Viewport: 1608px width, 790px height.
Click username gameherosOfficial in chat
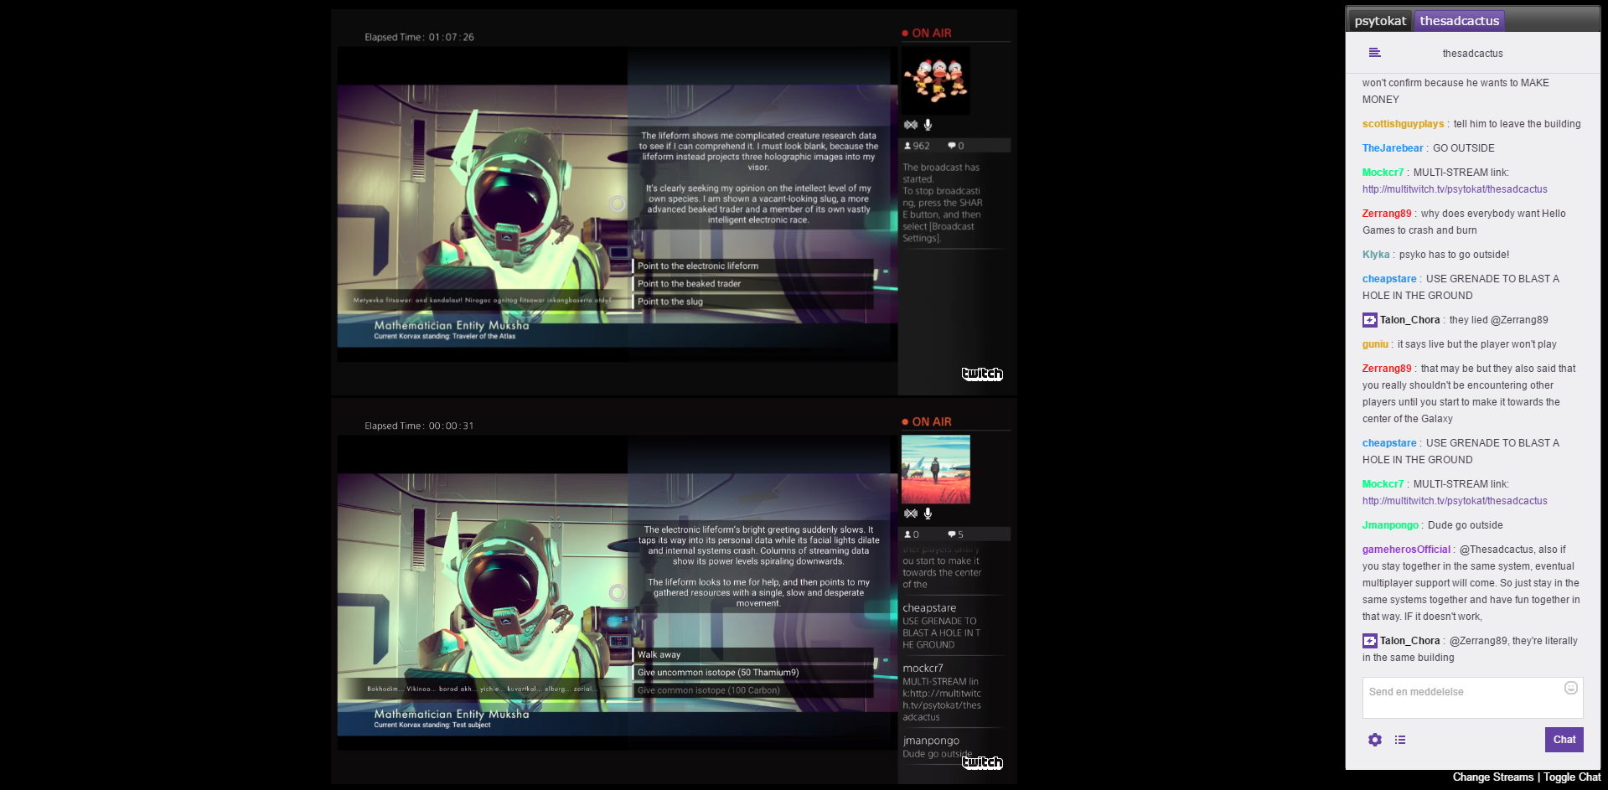(x=1406, y=550)
